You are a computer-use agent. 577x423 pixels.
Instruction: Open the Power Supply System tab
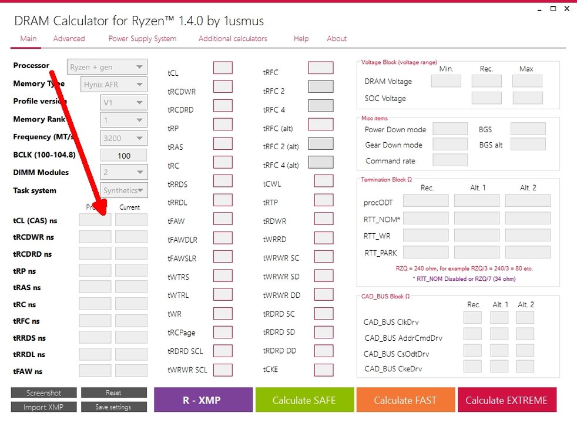tap(142, 39)
